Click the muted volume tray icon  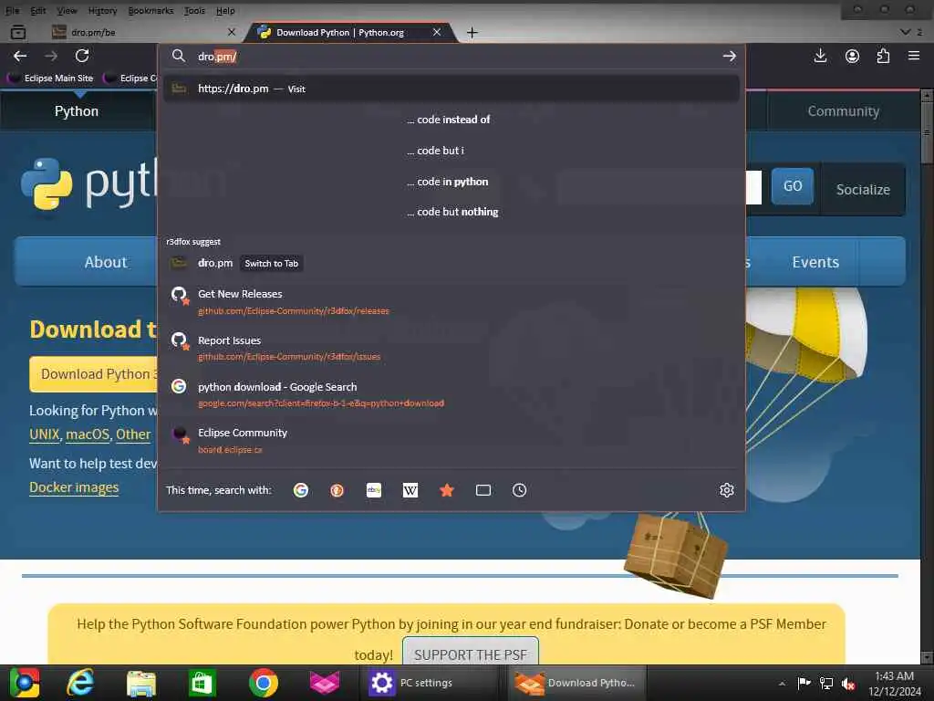point(848,683)
